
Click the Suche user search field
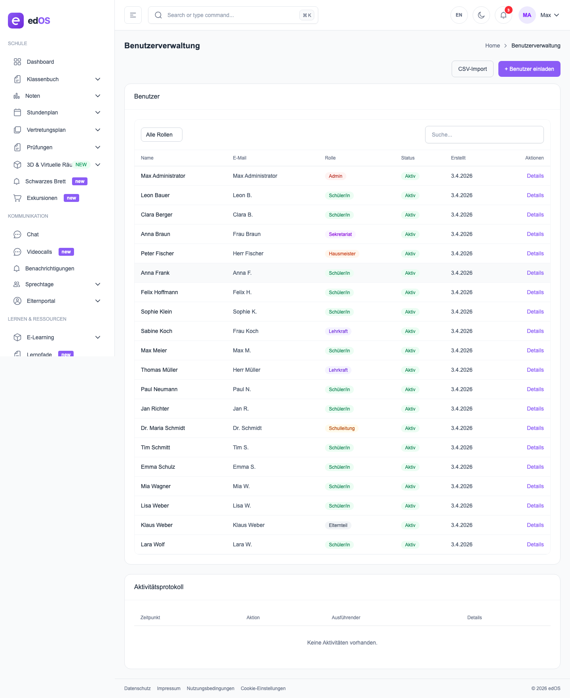[484, 135]
